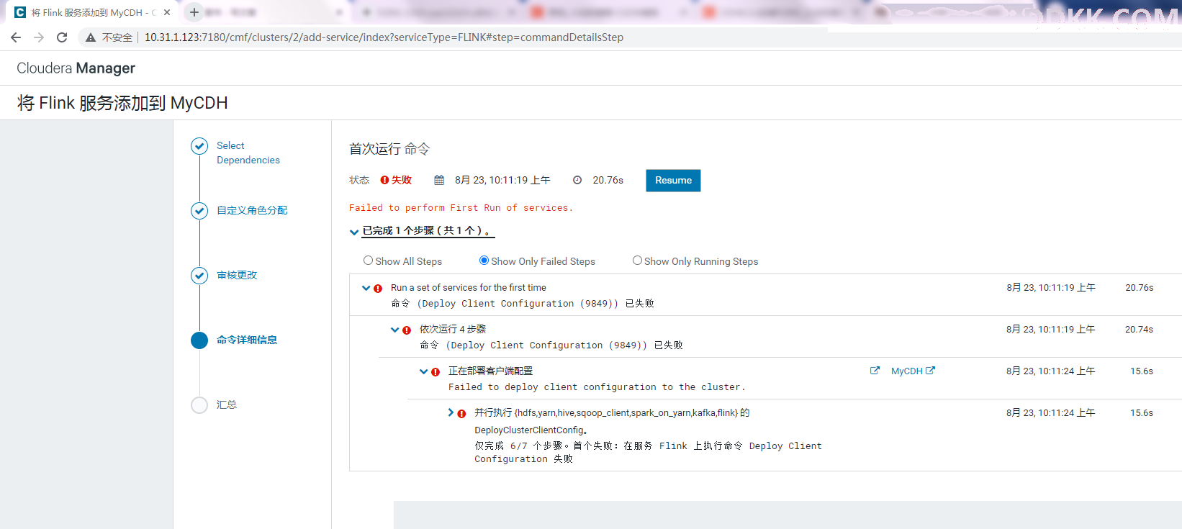The image size is (1182, 529).
Task: Click 'Failed to perform First Run of services' message
Action: [x=461, y=208]
